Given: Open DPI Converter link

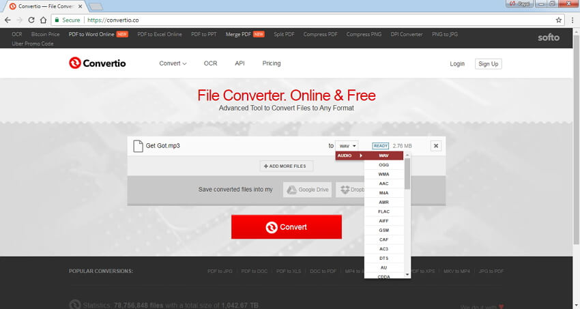Looking at the screenshot, I should point(407,34).
